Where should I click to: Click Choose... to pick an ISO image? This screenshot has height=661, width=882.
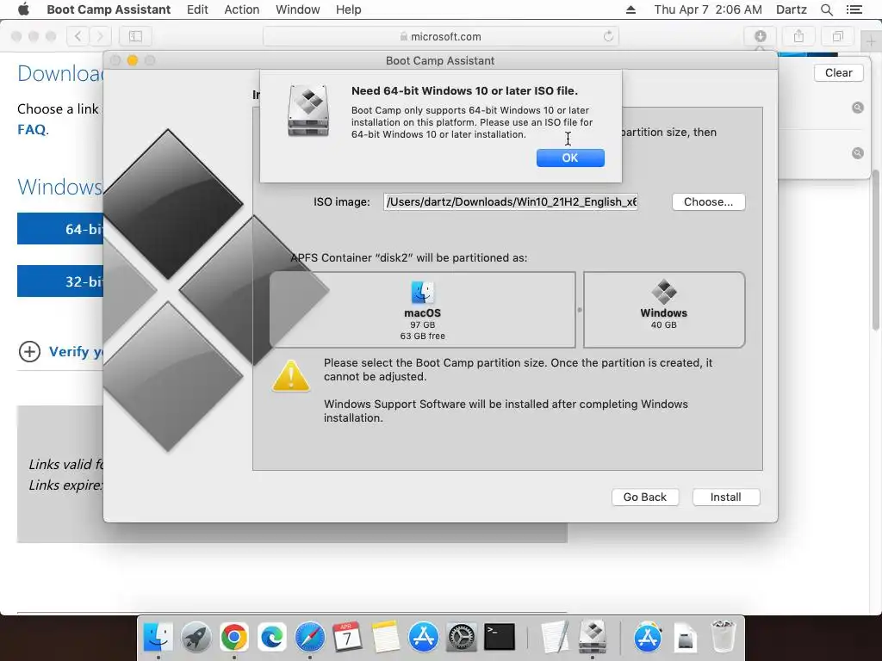coord(708,201)
